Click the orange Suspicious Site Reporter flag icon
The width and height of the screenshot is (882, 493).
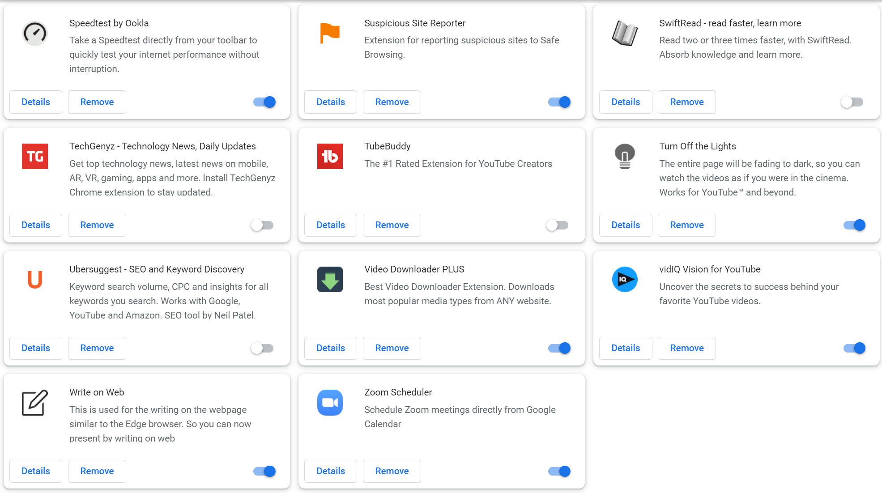[330, 33]
